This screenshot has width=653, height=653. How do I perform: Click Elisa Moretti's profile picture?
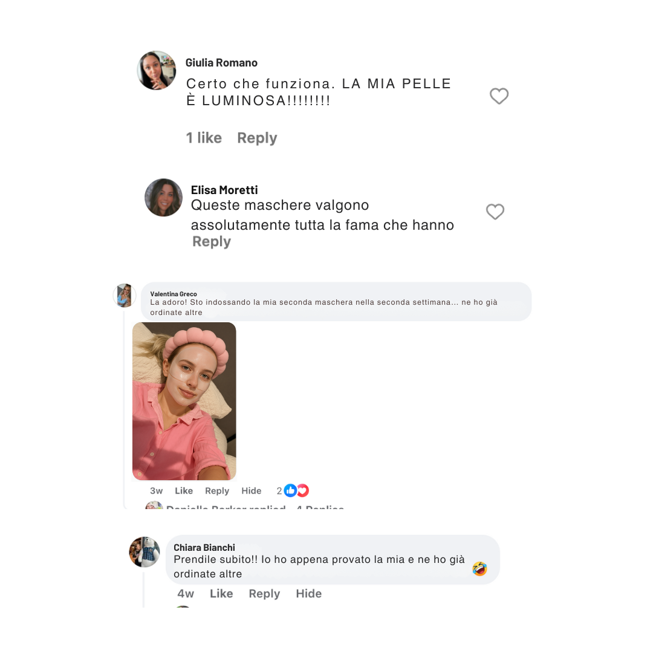coord(163,197)
